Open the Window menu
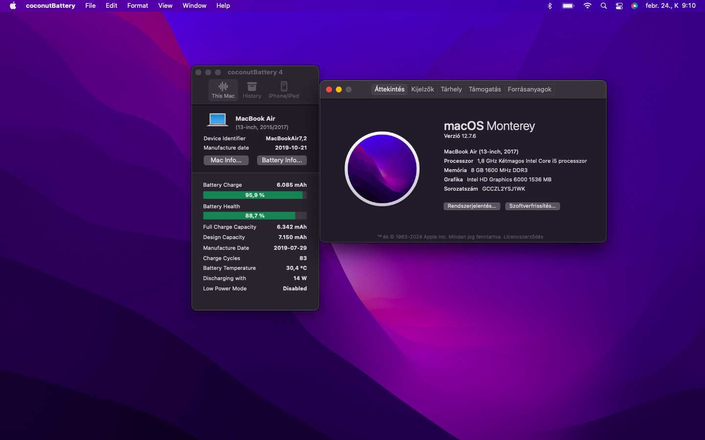 coord(194,6)
